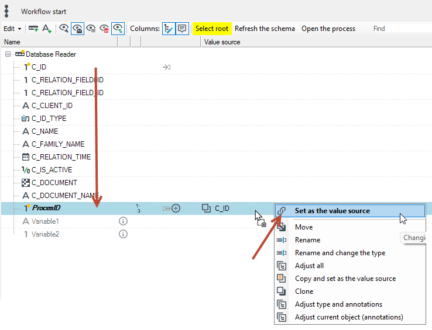
Task: Click the text type icon beside C_CLIENT_ID
Action: 26,106
